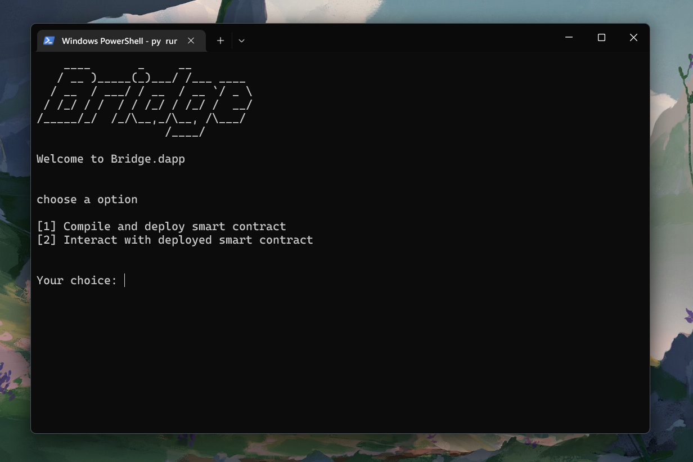The width and height of the screenshot is (693, 462).
Task: Click the PowerShell icon in the tab
Action: pyautogui.click(x=49, y=41)
